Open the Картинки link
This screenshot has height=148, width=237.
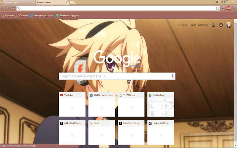click(x=203, y=25)
